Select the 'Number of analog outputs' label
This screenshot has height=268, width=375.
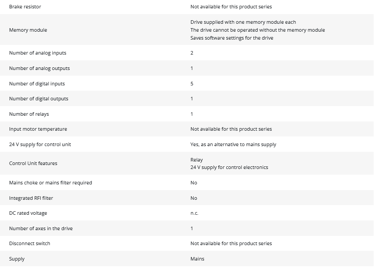[39, 68]
